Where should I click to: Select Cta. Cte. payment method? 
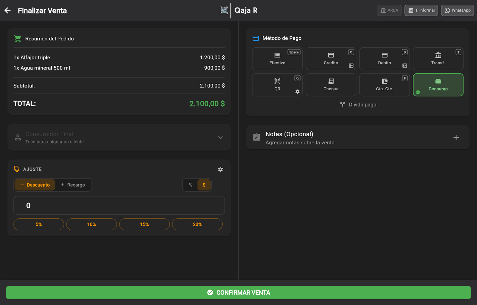pyautogui.click(x=385, y=85)
